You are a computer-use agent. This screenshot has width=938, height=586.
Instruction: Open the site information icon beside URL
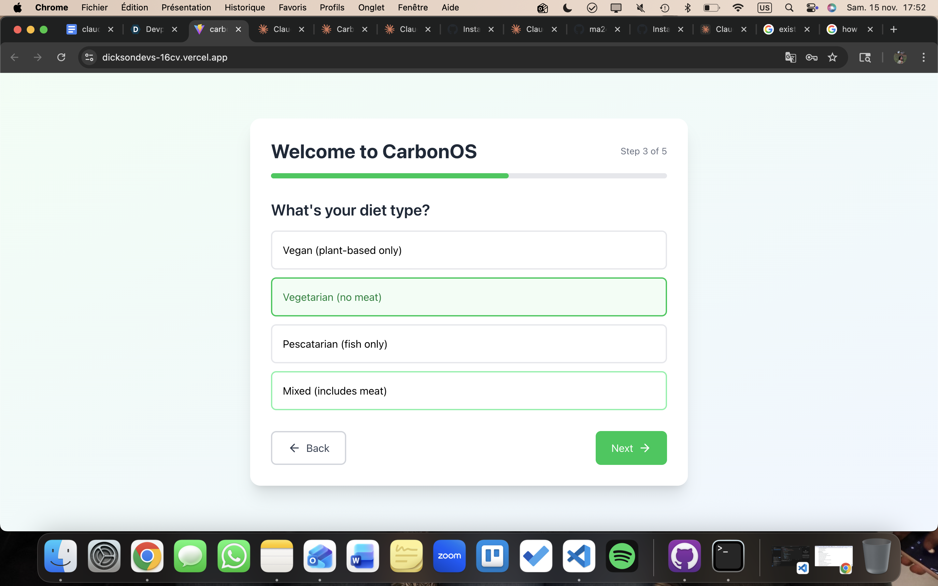tap(90, 57)
